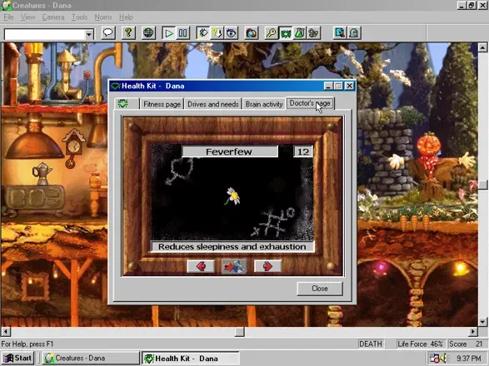Screen dimensions: 489x366
Task: Click the Close button in Health Kit
Action: (x=320, y=289)
